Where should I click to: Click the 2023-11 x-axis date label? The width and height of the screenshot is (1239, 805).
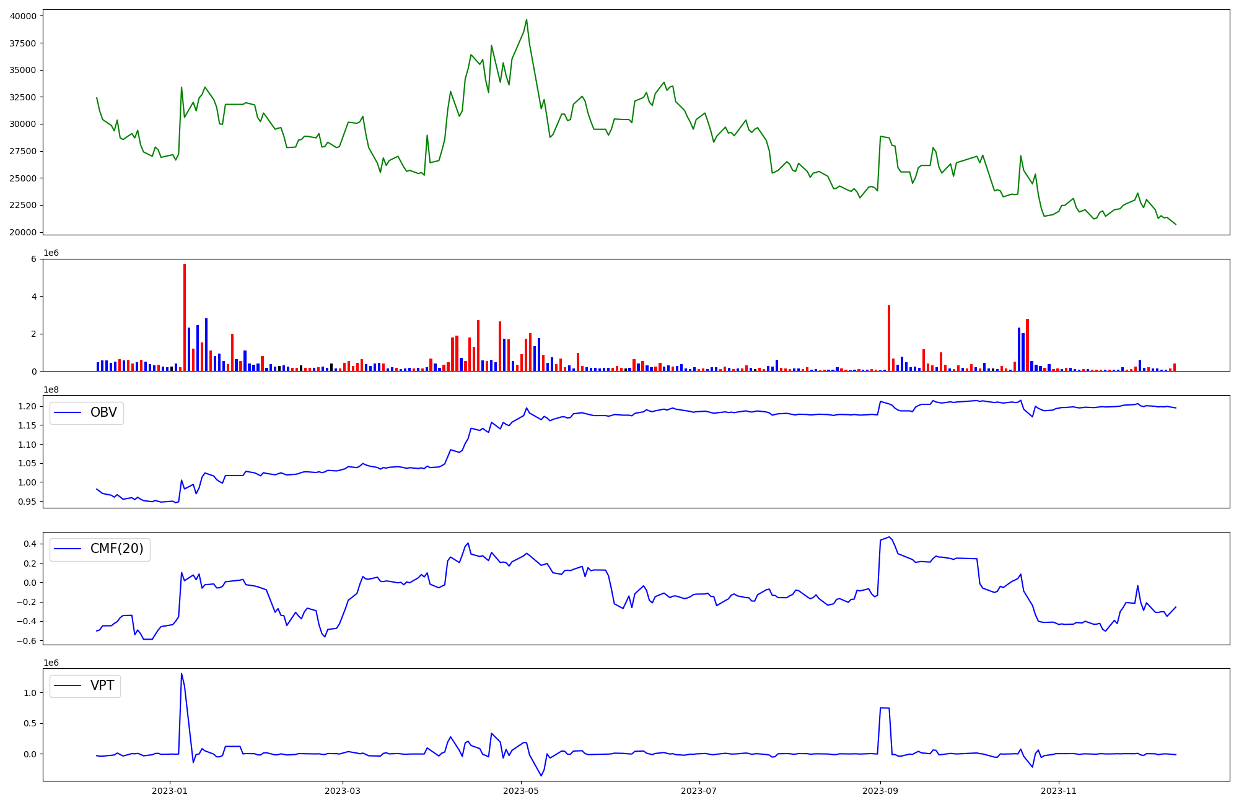coord(1058,791)
